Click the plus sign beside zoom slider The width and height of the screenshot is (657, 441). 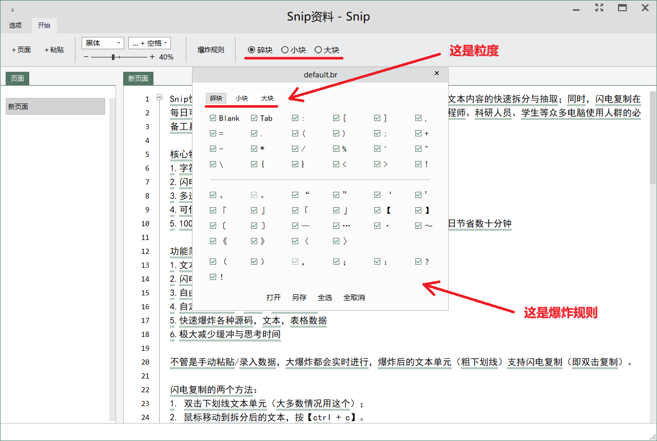[x=152, y=57]
